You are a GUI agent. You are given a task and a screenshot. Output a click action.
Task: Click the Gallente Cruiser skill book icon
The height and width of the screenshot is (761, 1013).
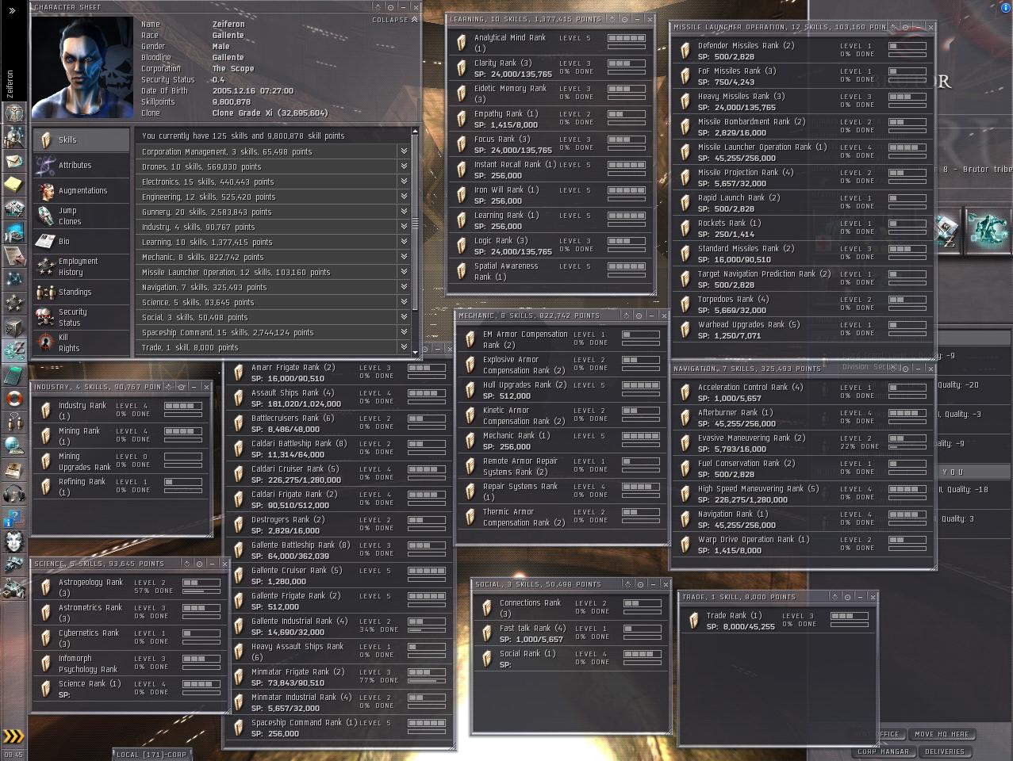[239, 576]
